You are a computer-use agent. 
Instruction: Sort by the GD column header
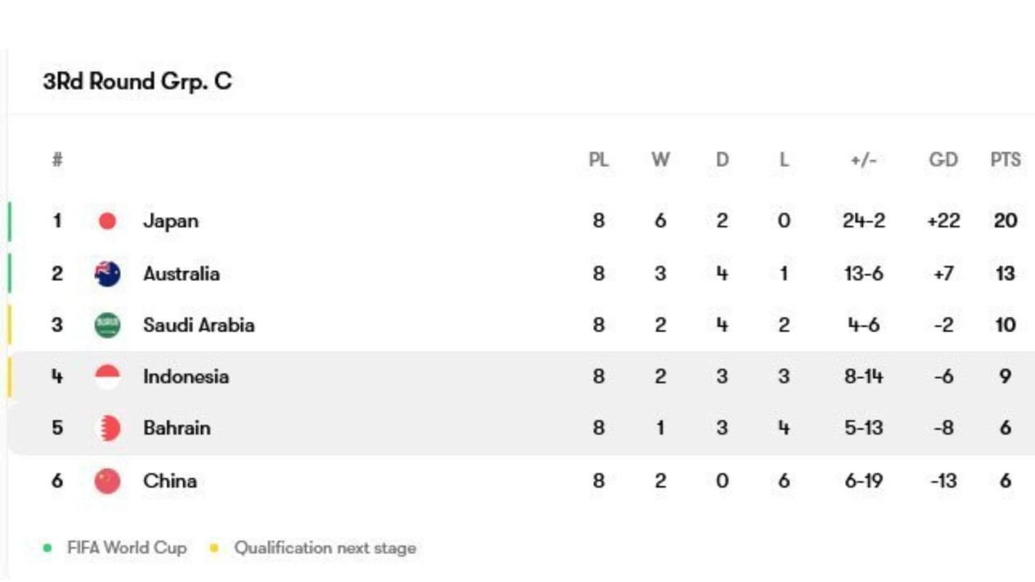pyautogui.click(x=943, y=160)
